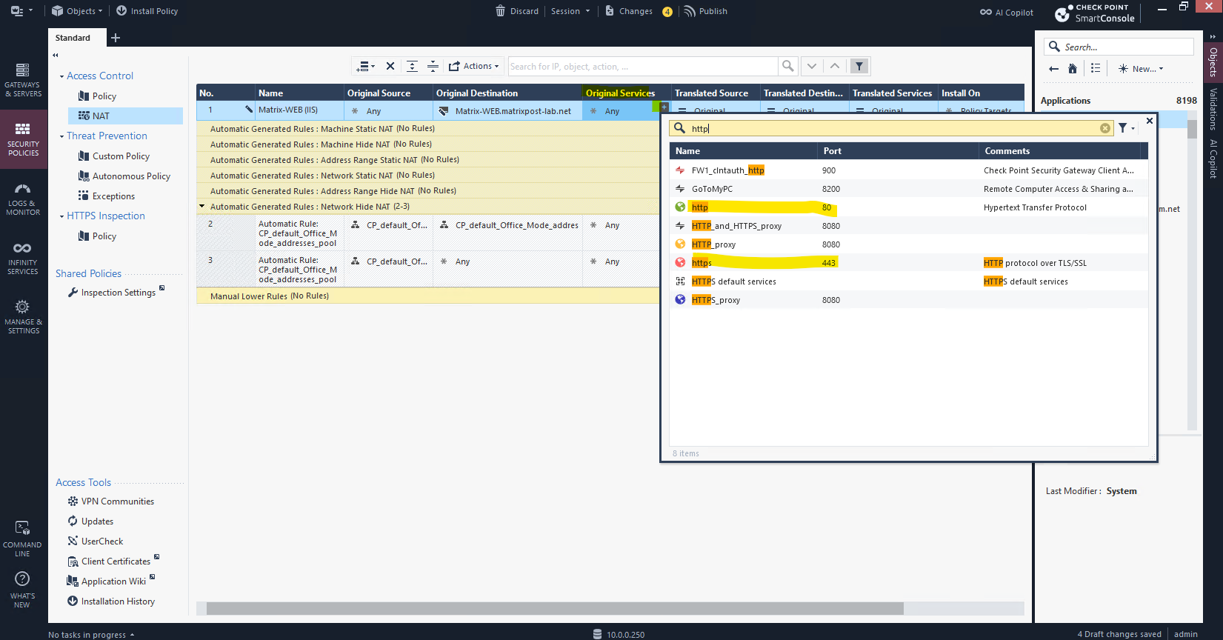This screenshot has height=640, width=1223.
Task: Open Infinity Services panel
Action: (22, 258)
